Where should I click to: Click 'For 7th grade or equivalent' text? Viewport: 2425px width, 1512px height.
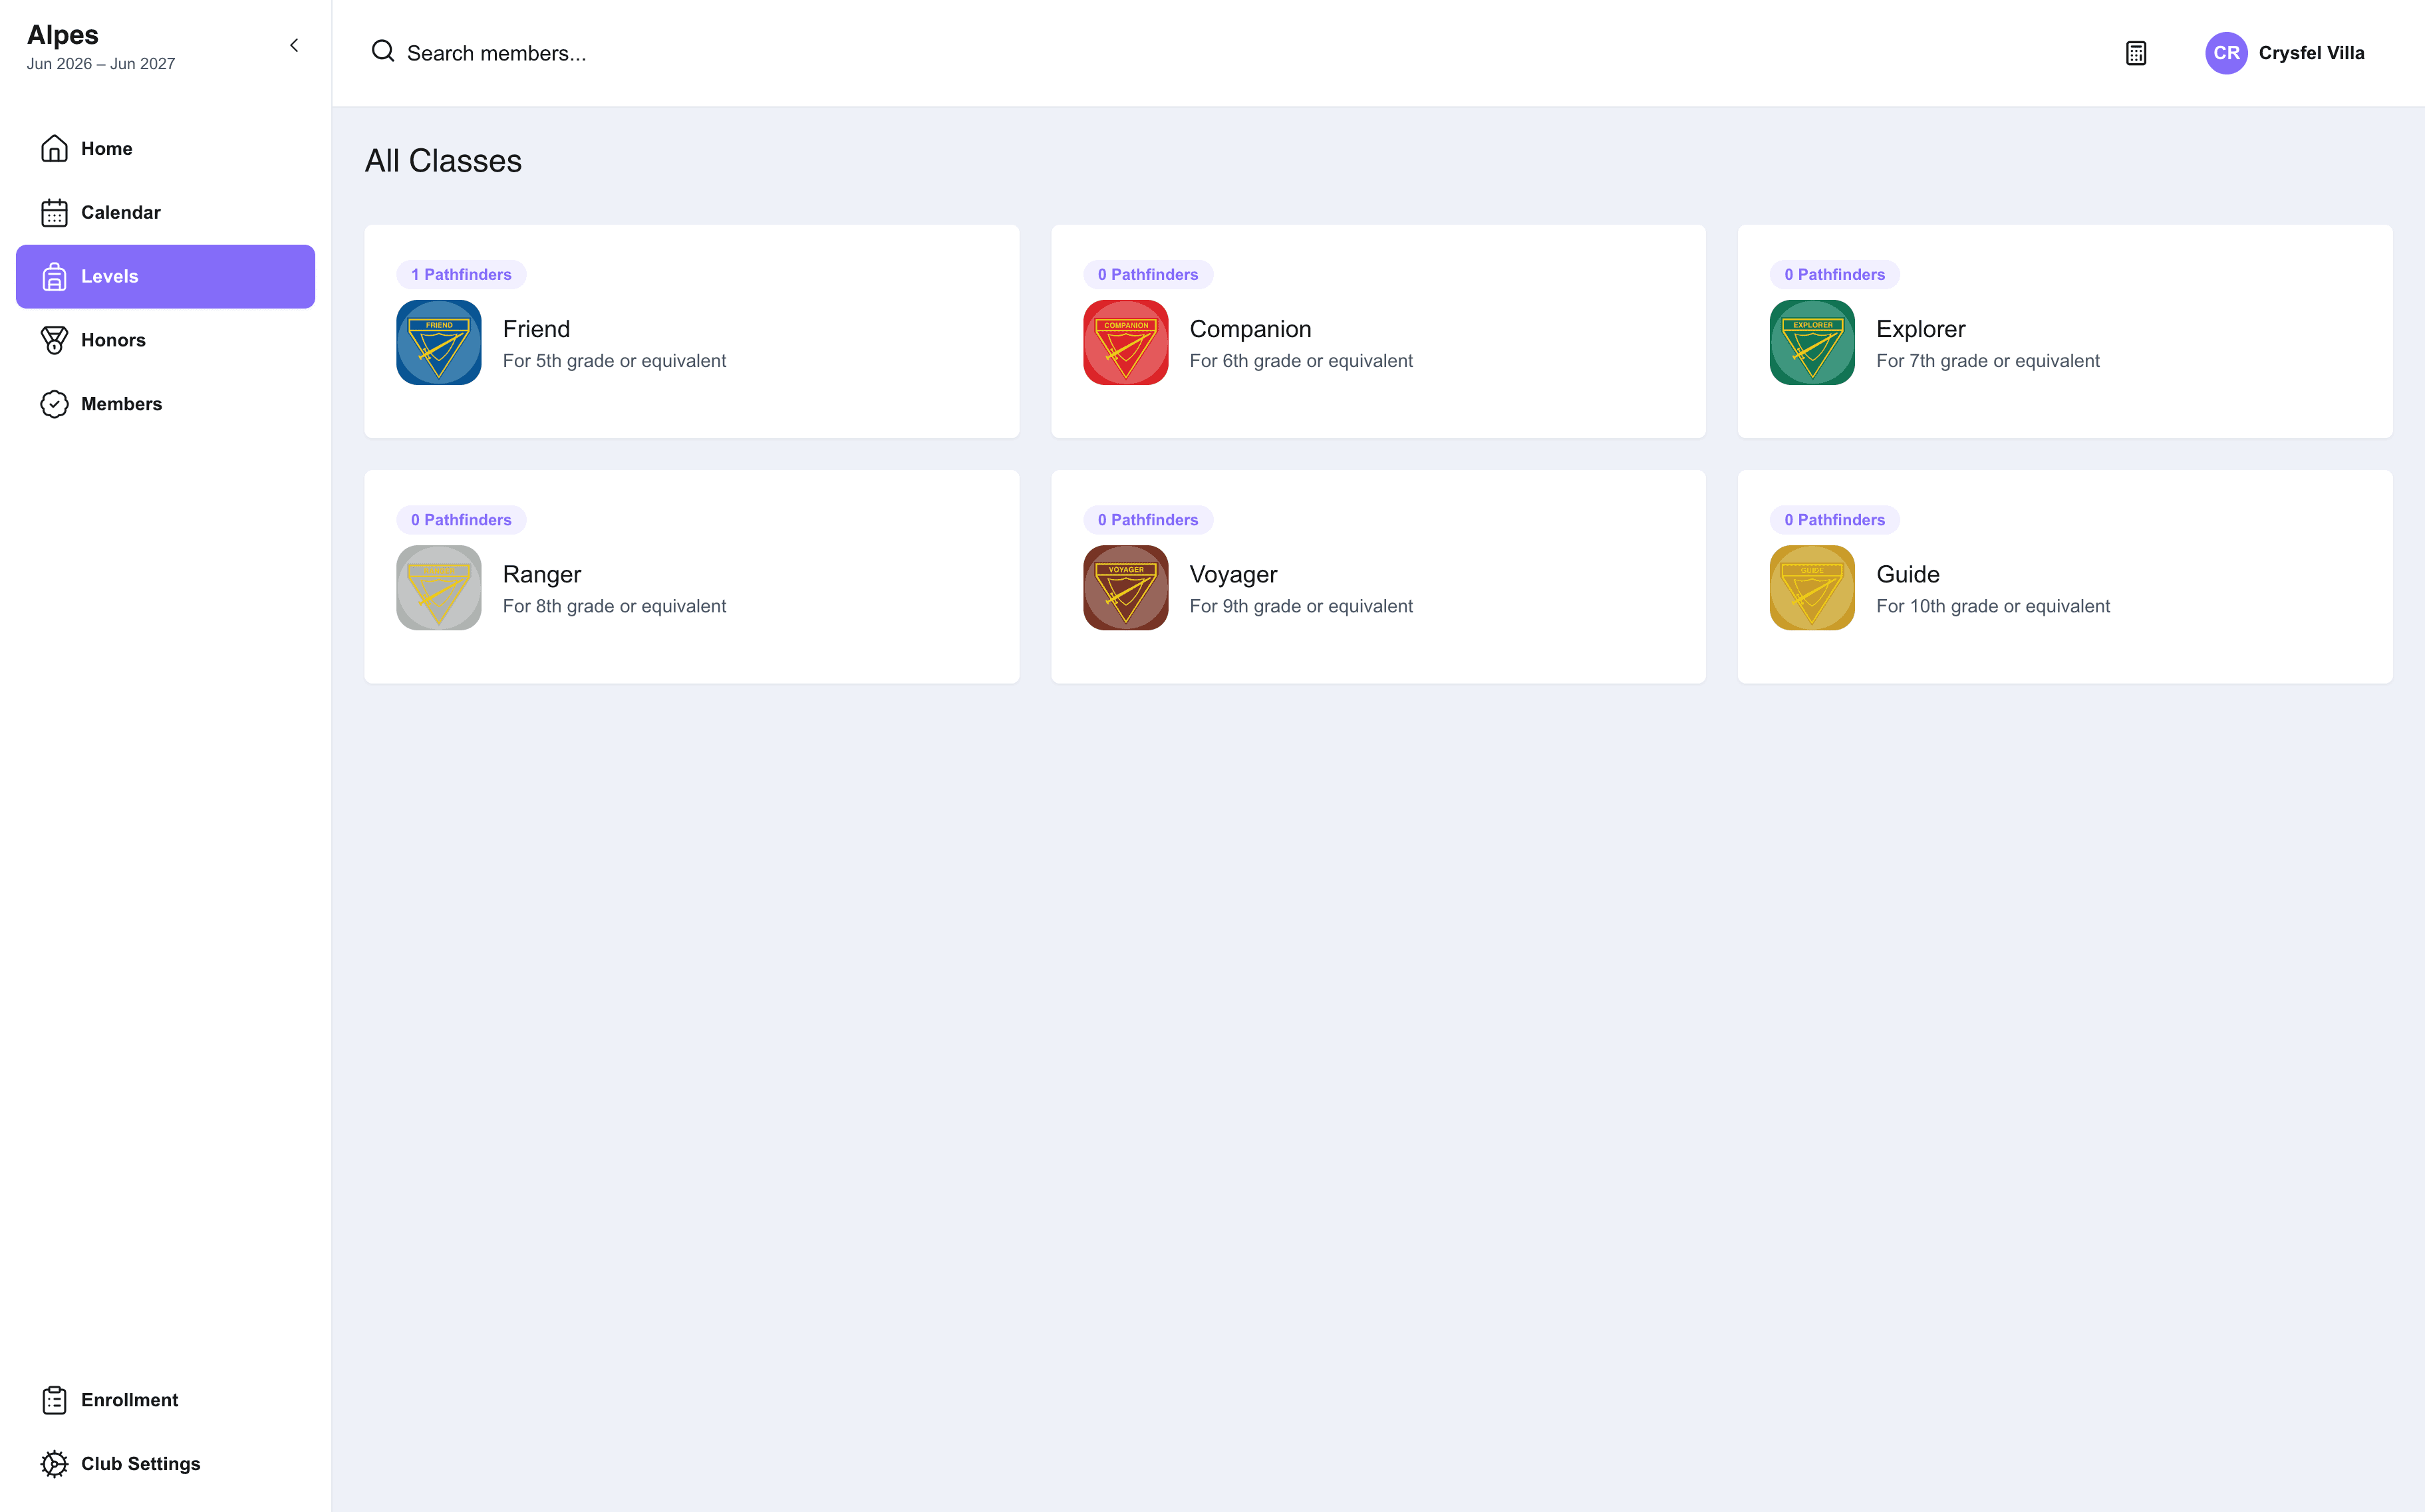pyautogui.click(x=1987, y=361)
